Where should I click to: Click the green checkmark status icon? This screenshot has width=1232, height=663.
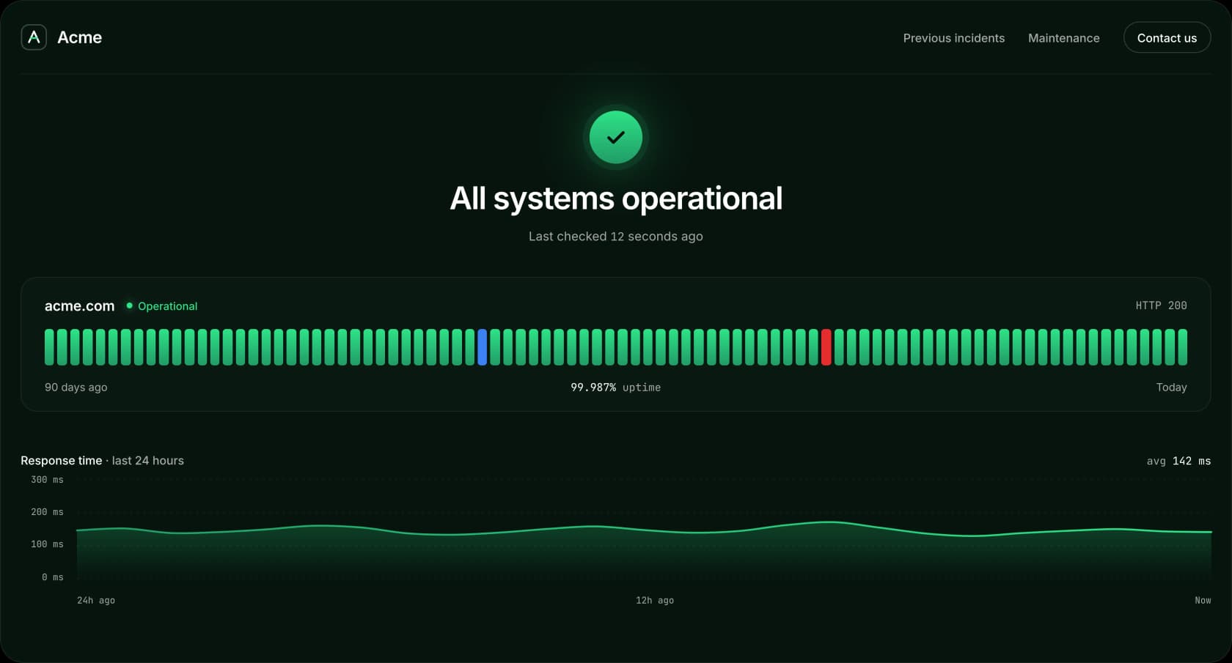coord(616,137)
